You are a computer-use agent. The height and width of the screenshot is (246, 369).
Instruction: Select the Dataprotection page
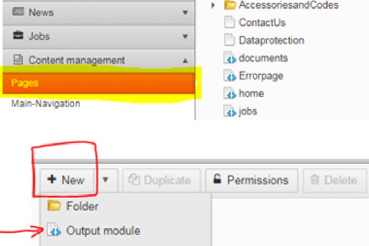pyautogui.click(x=264, y=40)
